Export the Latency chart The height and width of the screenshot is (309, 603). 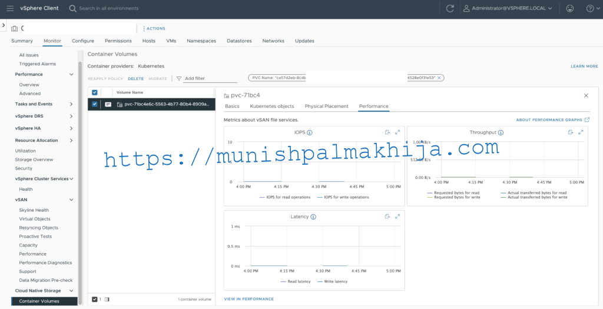tap(387, 217)
